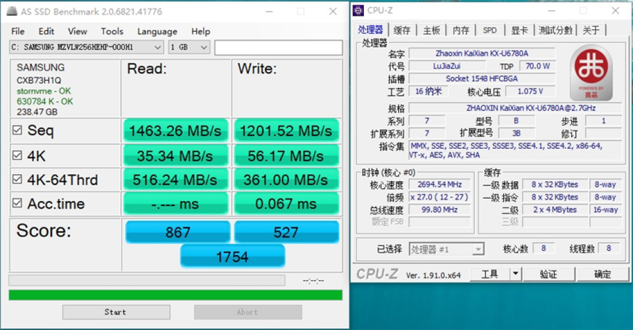Image resolution: width=633 pixels, height=330 pixels.
Task: Switch to the 显卡 tab in CPU-Z
Action: coord(519,30)
